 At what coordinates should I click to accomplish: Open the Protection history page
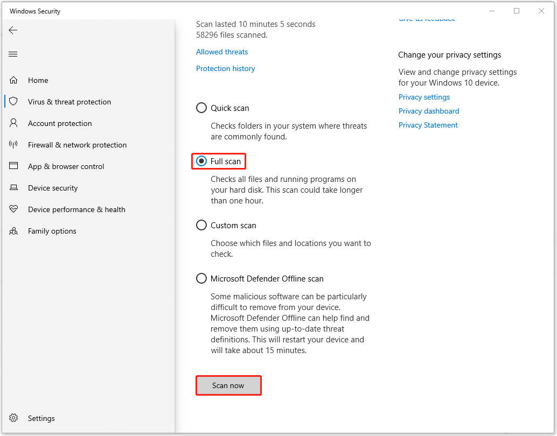(x=225, y=68)
